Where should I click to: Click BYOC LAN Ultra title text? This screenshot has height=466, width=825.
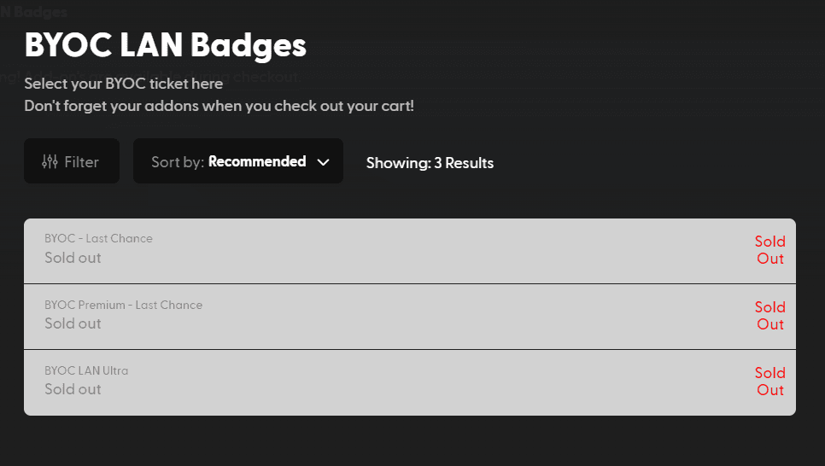coord(86,370)
